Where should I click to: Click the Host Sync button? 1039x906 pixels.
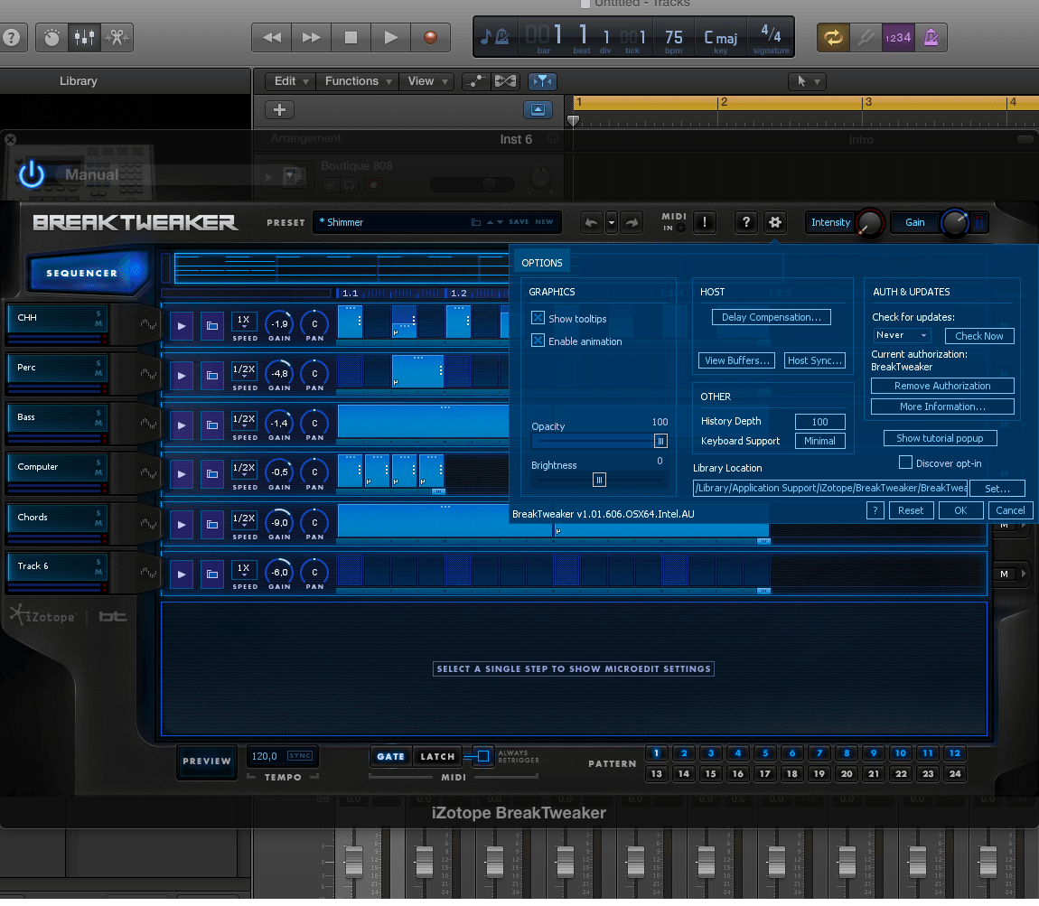pyautogui.click(x=815, y=360)
